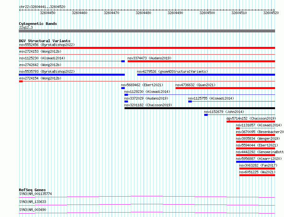
Task: Click the blue bar of nsv5535793
Action: [72, 75]
